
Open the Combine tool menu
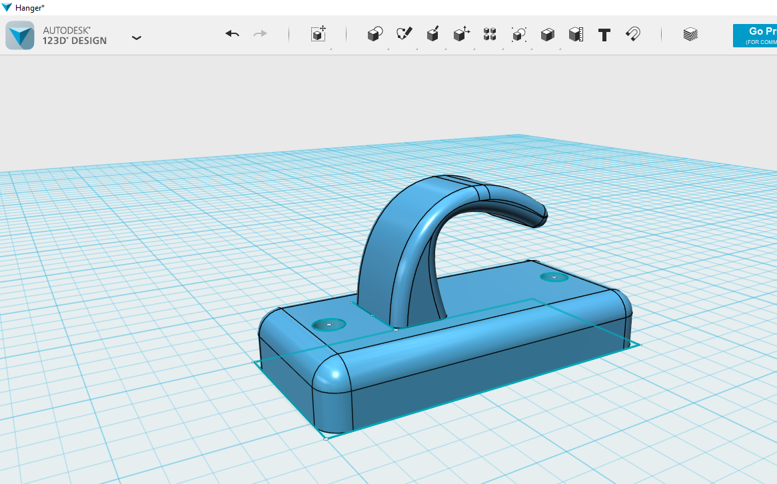(x=547, y=34)
